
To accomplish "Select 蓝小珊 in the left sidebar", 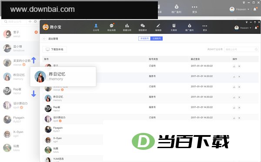I will tap(20, 48).
